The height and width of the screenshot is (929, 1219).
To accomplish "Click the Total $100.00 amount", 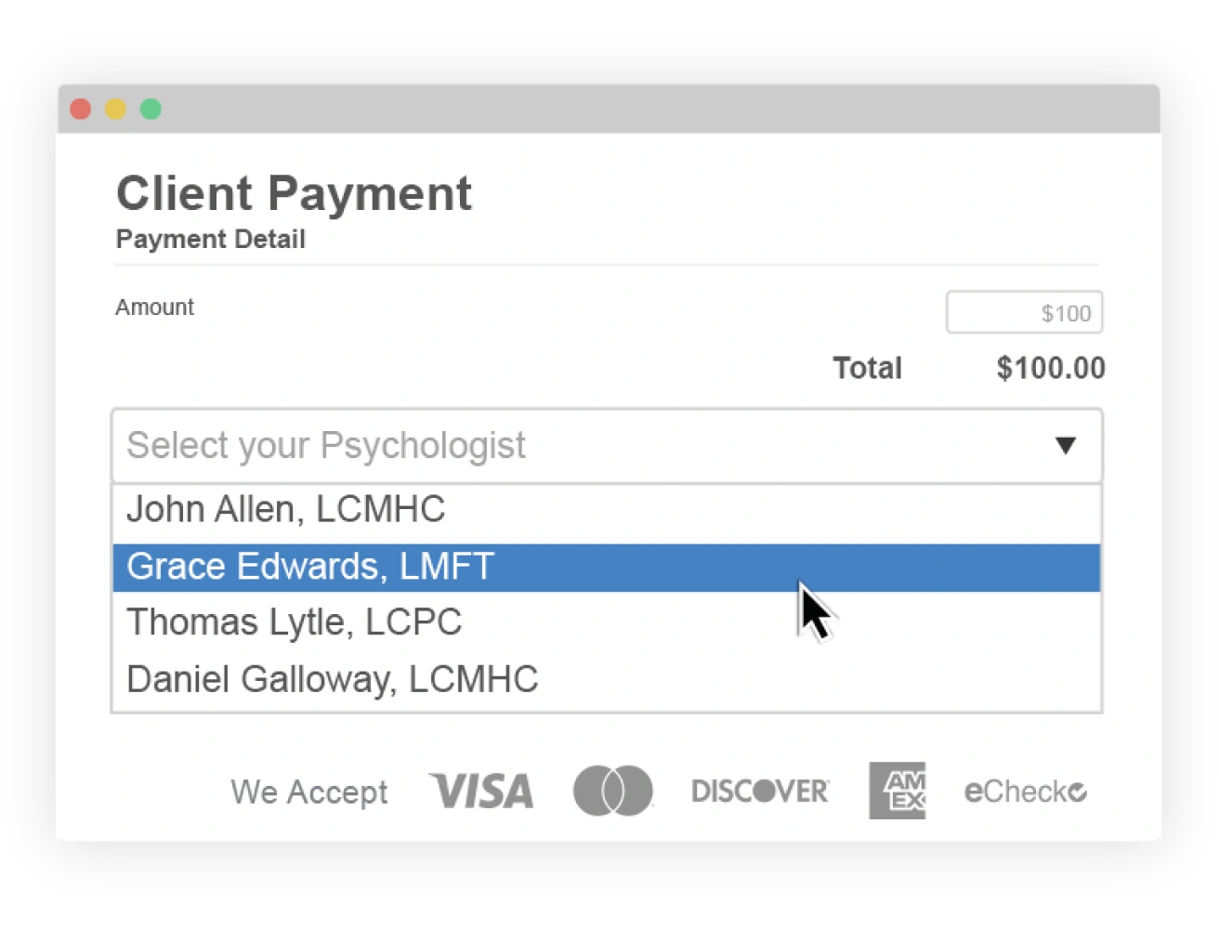I will (1051, 368).
